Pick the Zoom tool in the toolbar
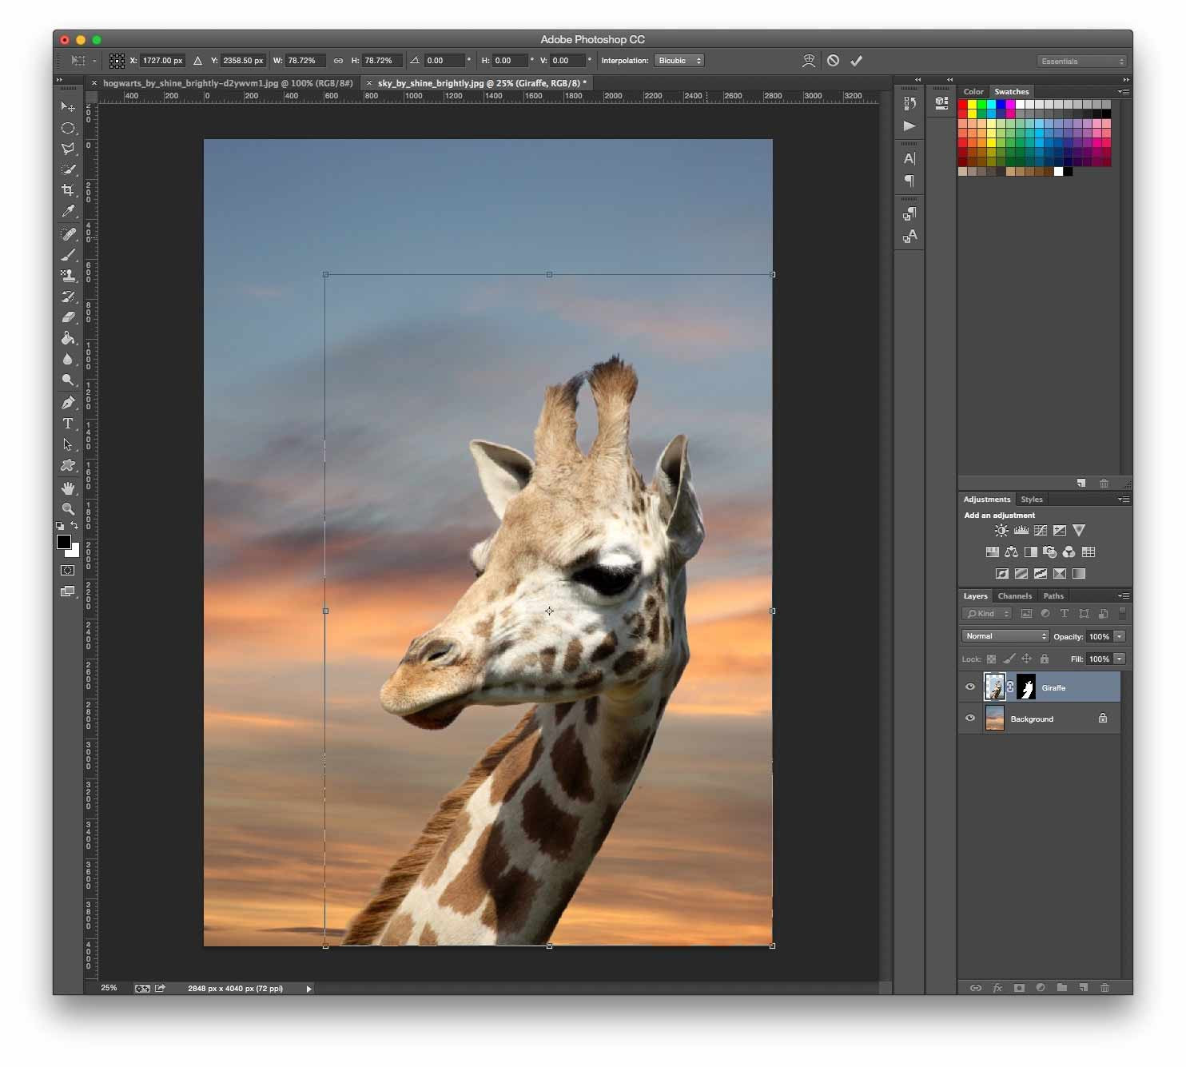This screenshot has width=1186, height=1067. (68, 509)
